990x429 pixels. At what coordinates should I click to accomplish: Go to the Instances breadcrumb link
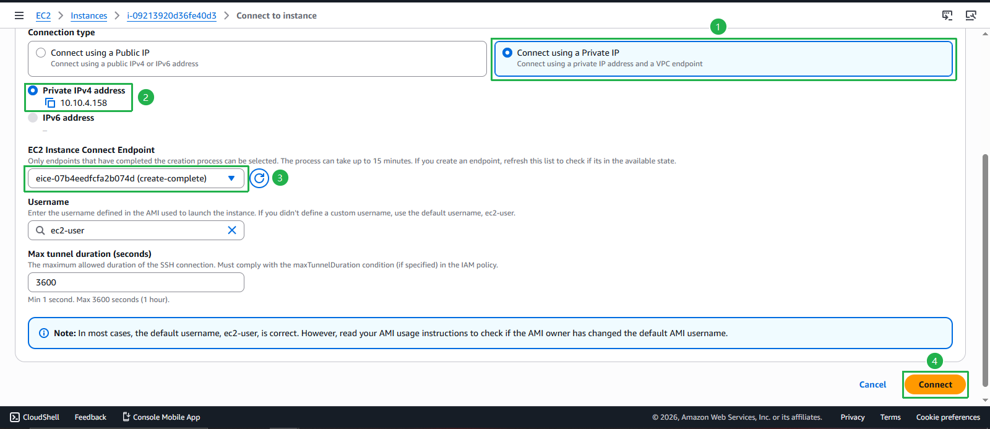click(88, 15)
